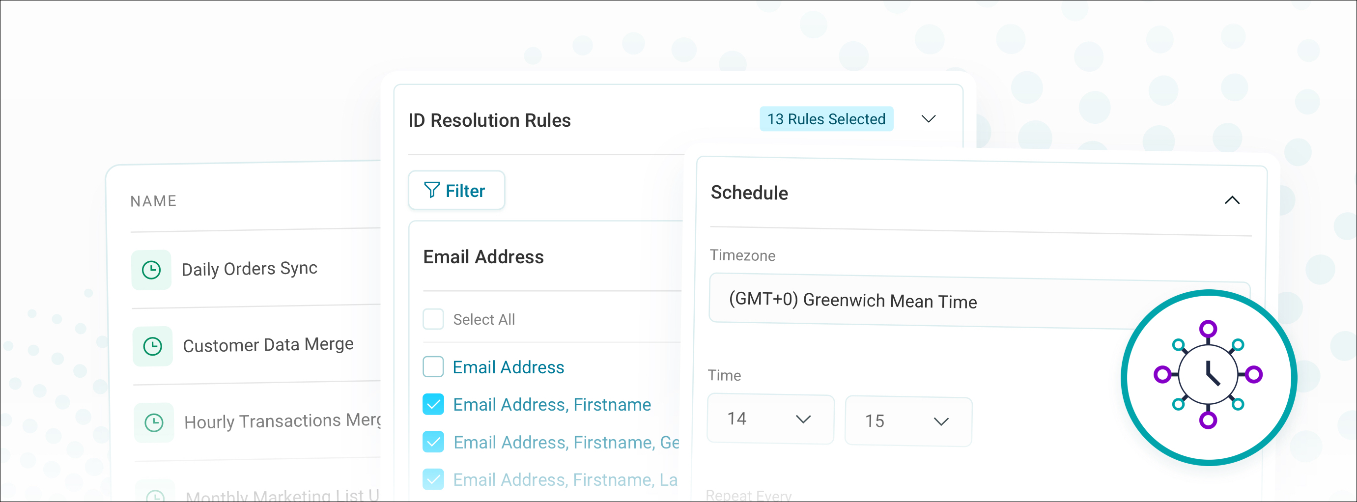Click the Email Address, Firstname rule link
Screen dimensions: 1357x502
[x=552, y=405]
